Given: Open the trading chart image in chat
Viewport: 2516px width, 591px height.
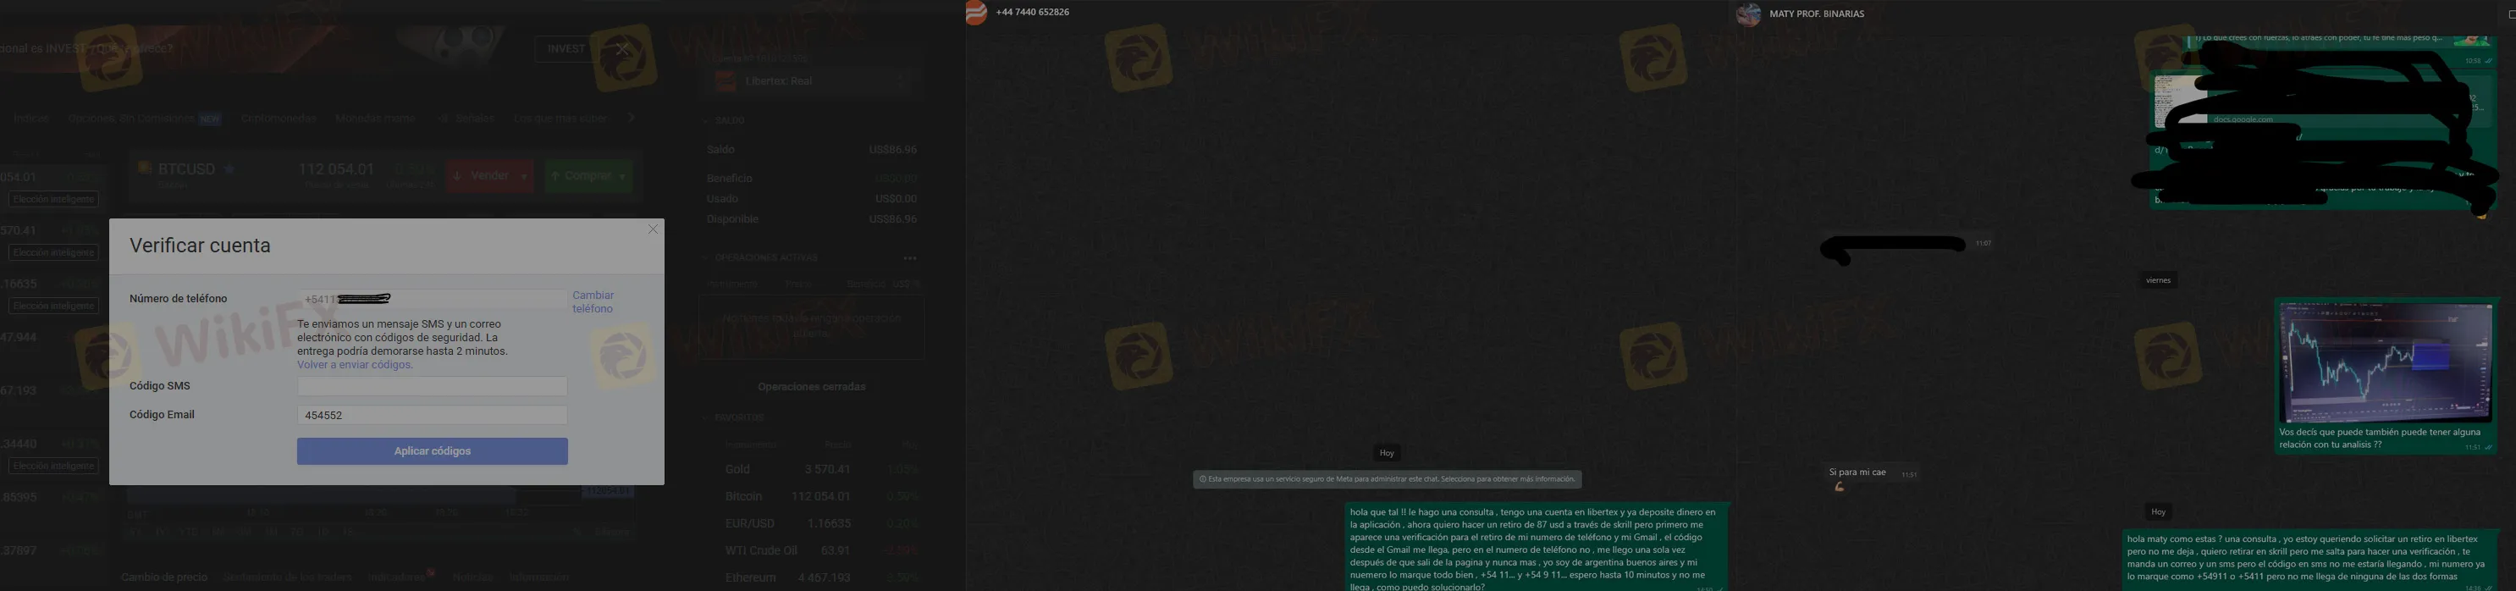Looking at the screenshot, I should click(x=2384, y=362).
